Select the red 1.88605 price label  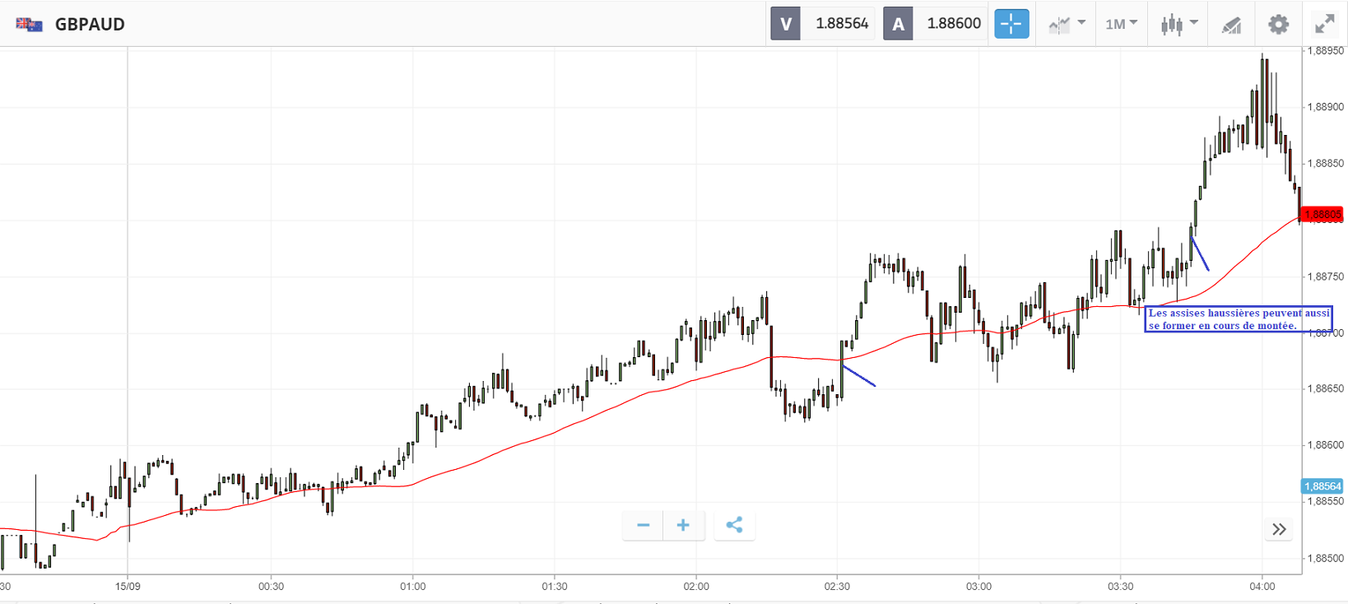[x=1322, y=215]
